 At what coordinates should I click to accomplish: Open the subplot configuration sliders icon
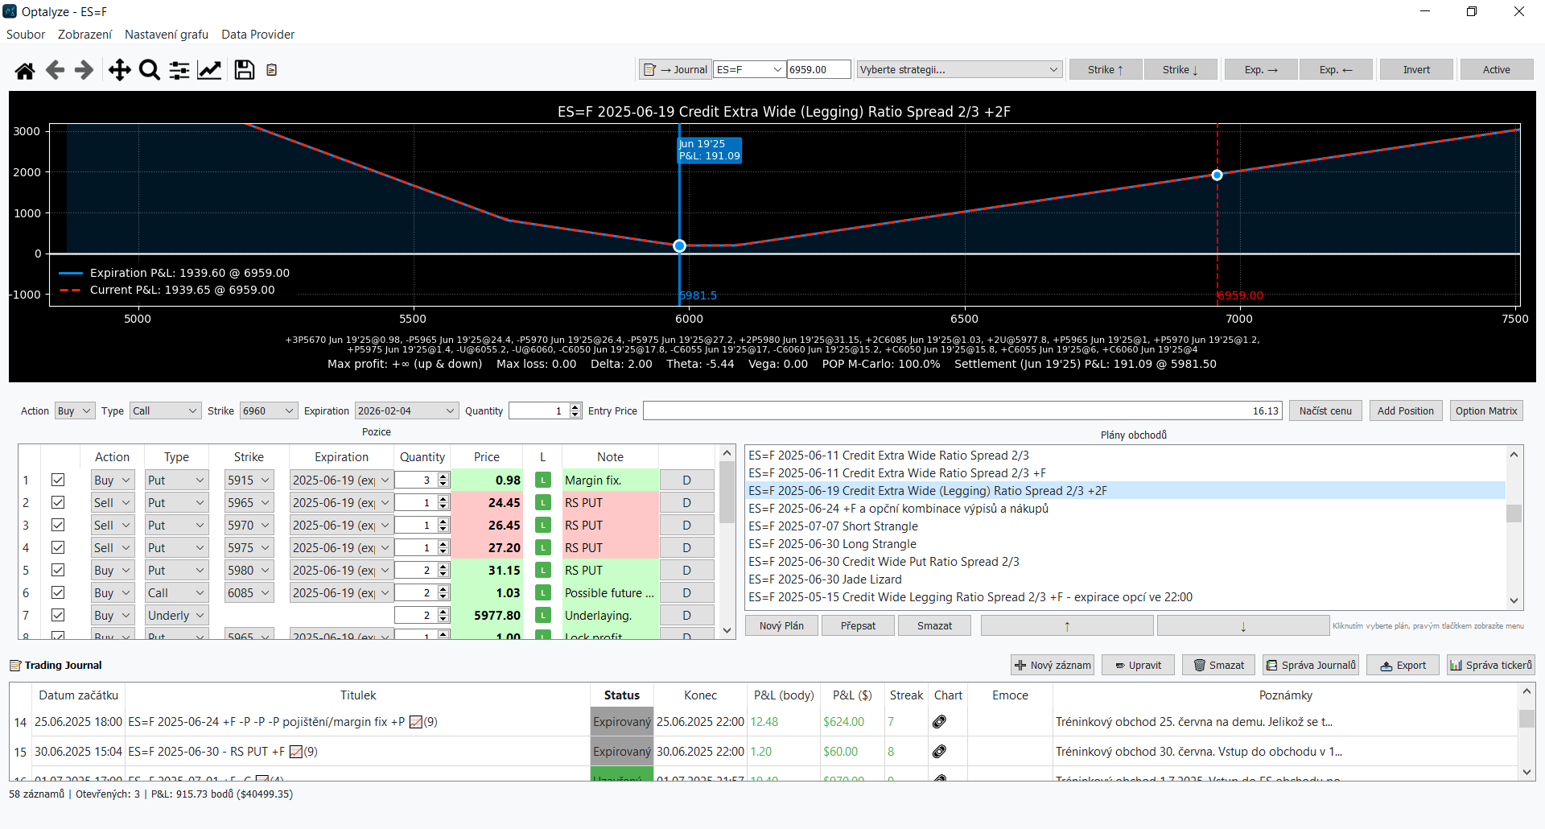point(179,71)
